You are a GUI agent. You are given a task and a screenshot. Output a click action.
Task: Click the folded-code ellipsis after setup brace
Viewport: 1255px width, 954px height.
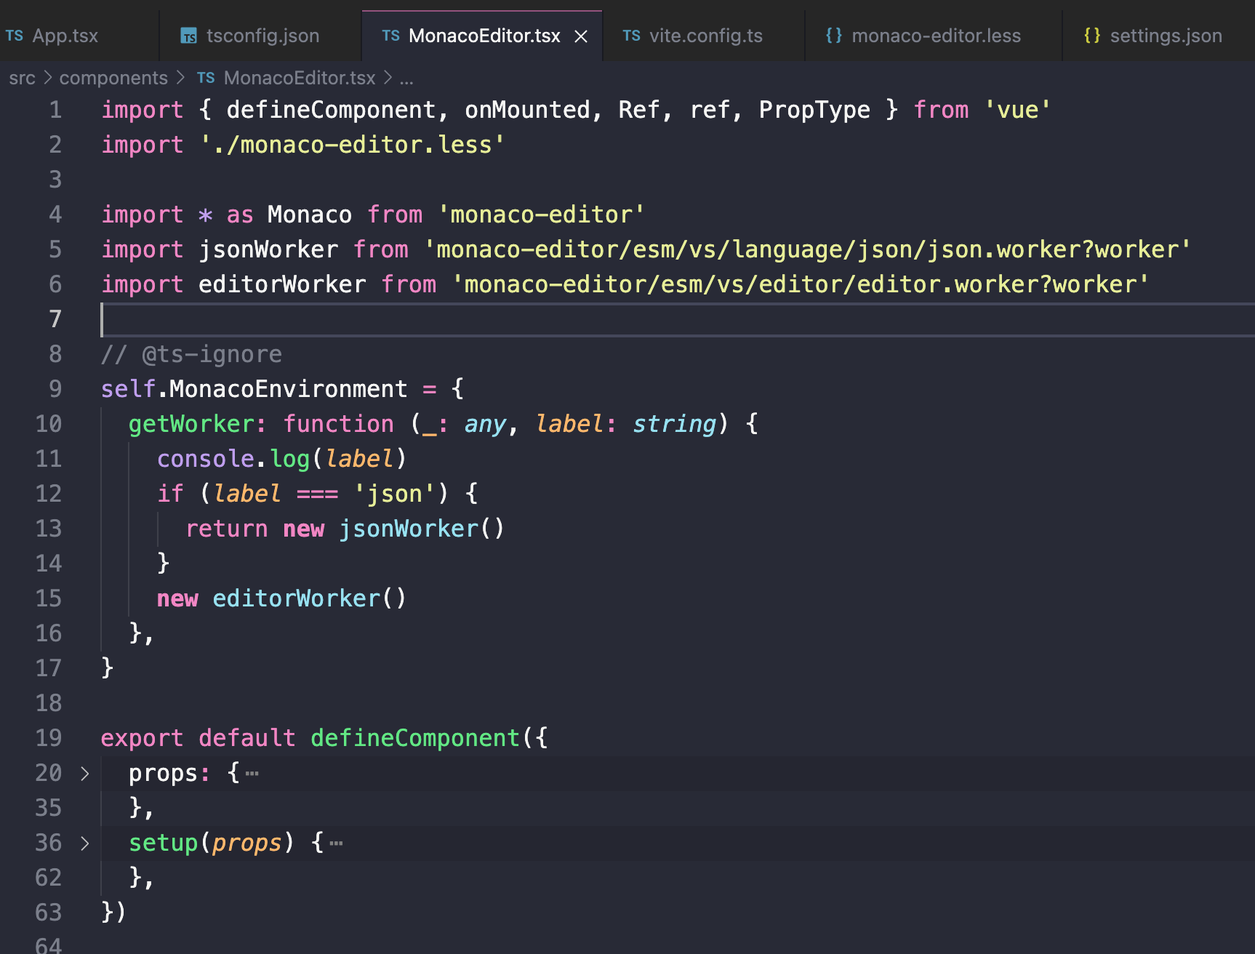coord(336,843)
